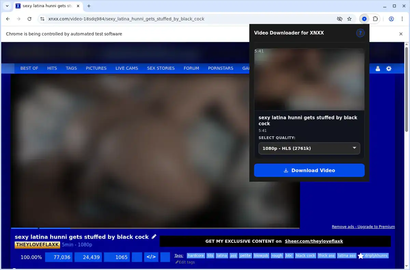Viewport: 410px width, 270px height.
Task: Open the select quality dropdown
Action: coord(309,148)
